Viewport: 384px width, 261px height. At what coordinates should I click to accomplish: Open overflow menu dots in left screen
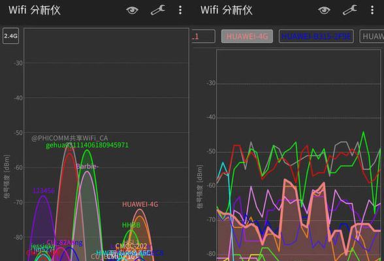pos(180,10)
